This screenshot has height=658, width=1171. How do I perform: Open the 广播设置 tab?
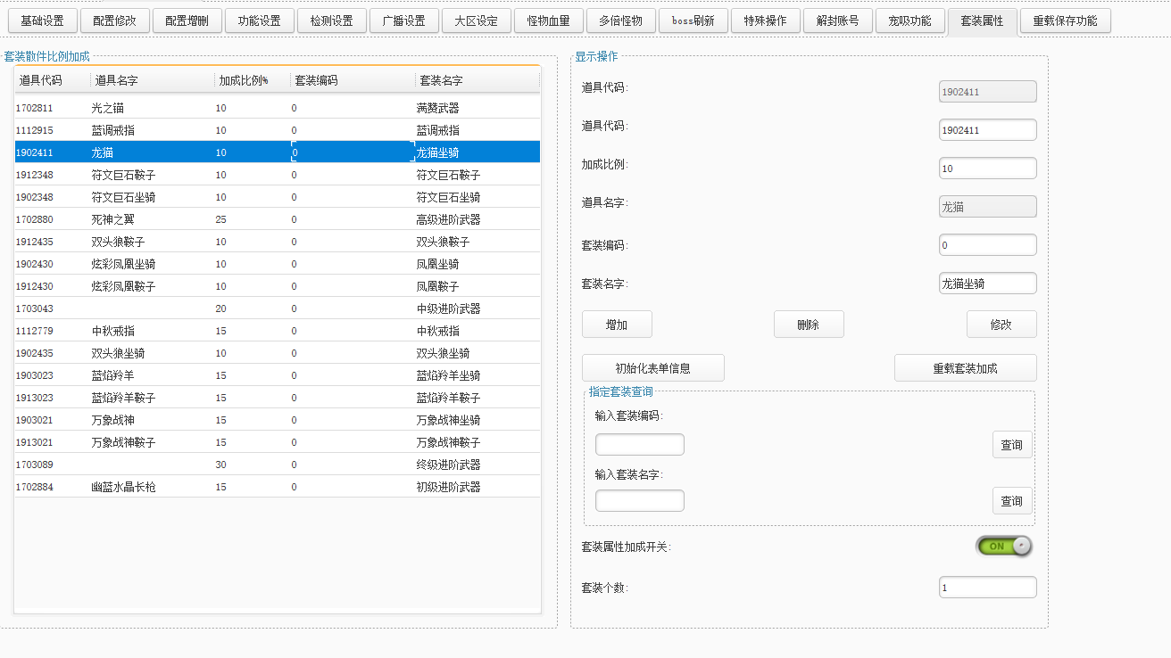(x=403, y=21)
